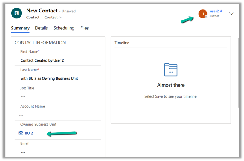Image resolution: width=244 pixels, height=161 pixels.
Task: Click the contact entity icon in header
Action: click(16, 13)
